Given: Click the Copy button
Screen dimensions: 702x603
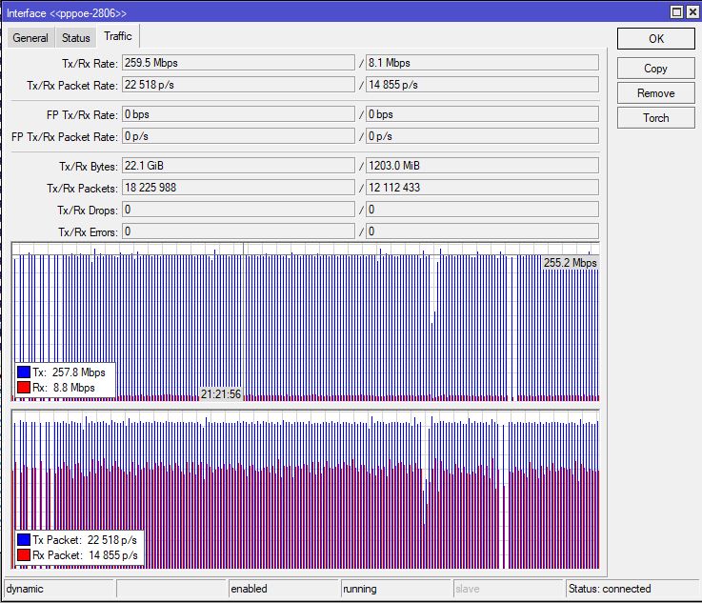Looking at the screenshot, I should (656, 69).
